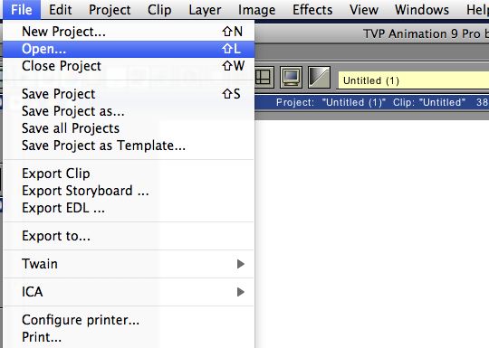Expand the ICA submenu arrow
The image size is (489, 348).
coord(240,292)
